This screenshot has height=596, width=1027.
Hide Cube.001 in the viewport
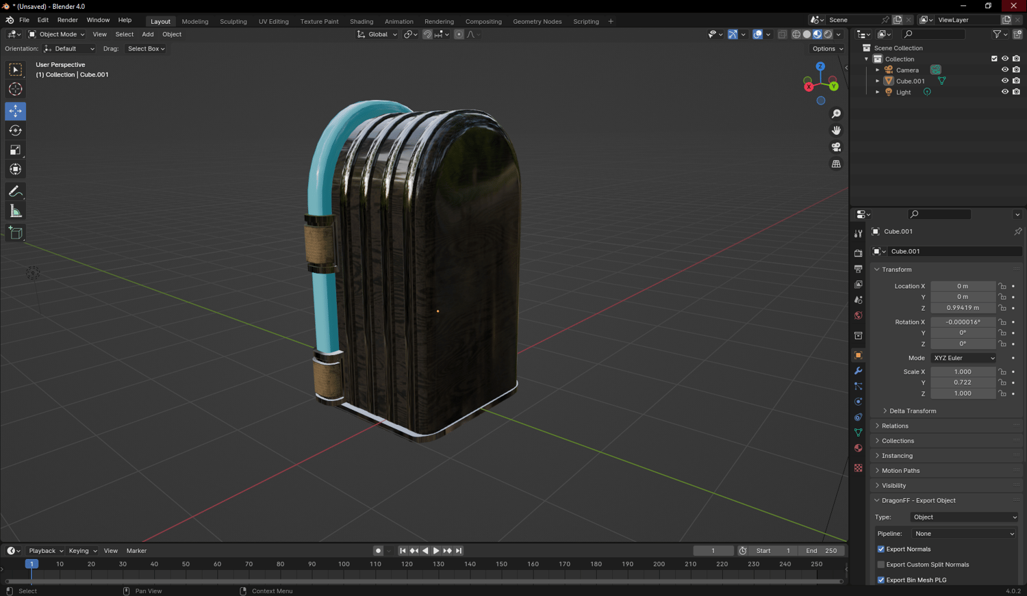pos(1004,81)
